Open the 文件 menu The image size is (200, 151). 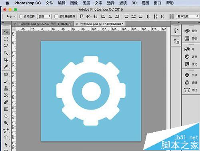point(49,3)
